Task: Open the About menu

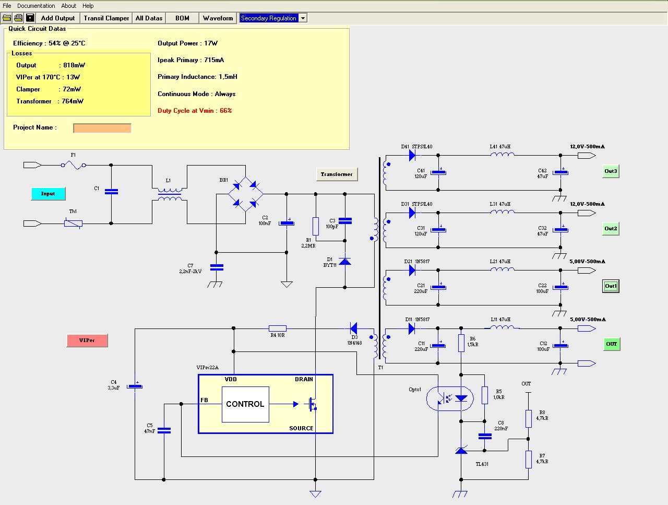Action: pos(69,6)
